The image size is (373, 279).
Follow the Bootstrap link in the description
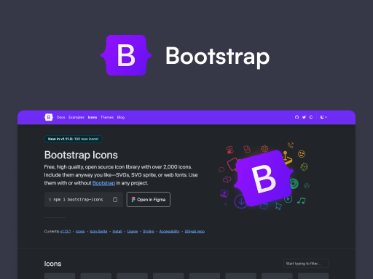tap(103, 183)
